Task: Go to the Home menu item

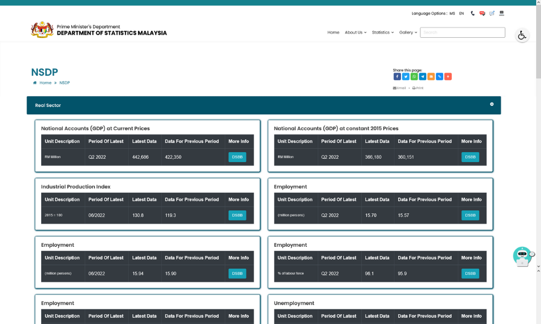Action: tap(333, 32)
